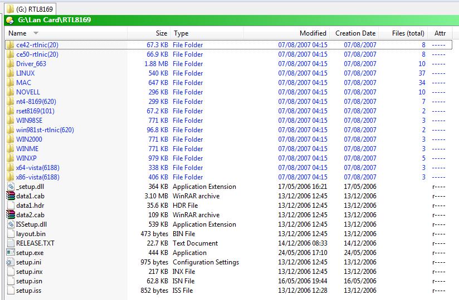Click the Configuration Settings type cell
Screen dimensions: 459x300
(x=206, y=262)
